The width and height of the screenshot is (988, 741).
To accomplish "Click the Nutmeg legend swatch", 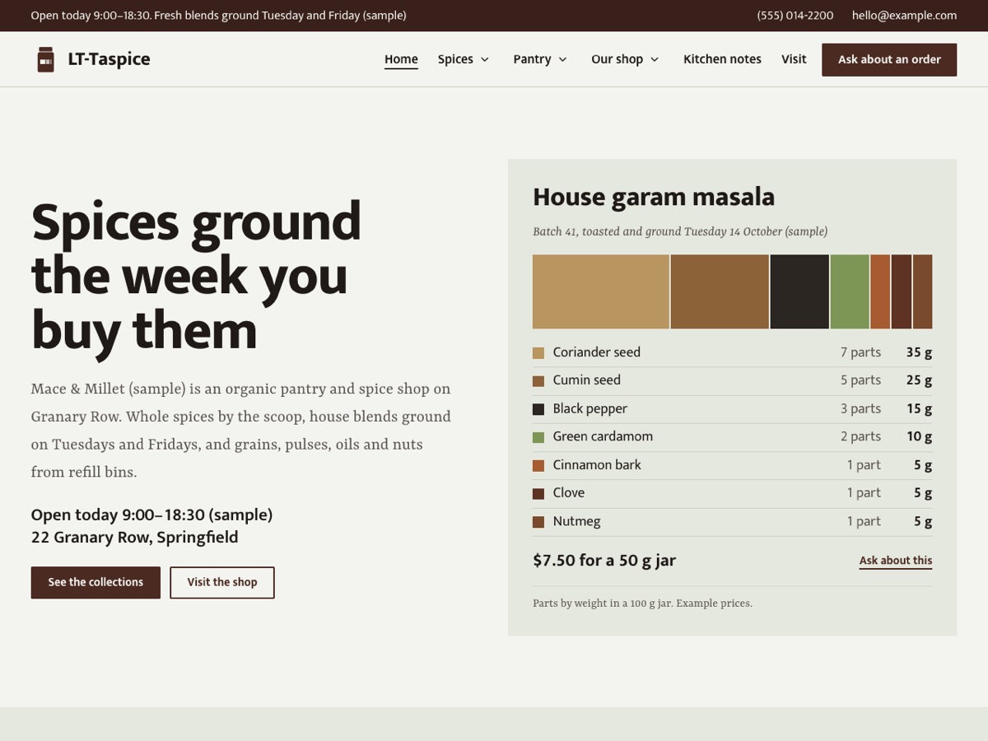I will click(x=538, y=522).
